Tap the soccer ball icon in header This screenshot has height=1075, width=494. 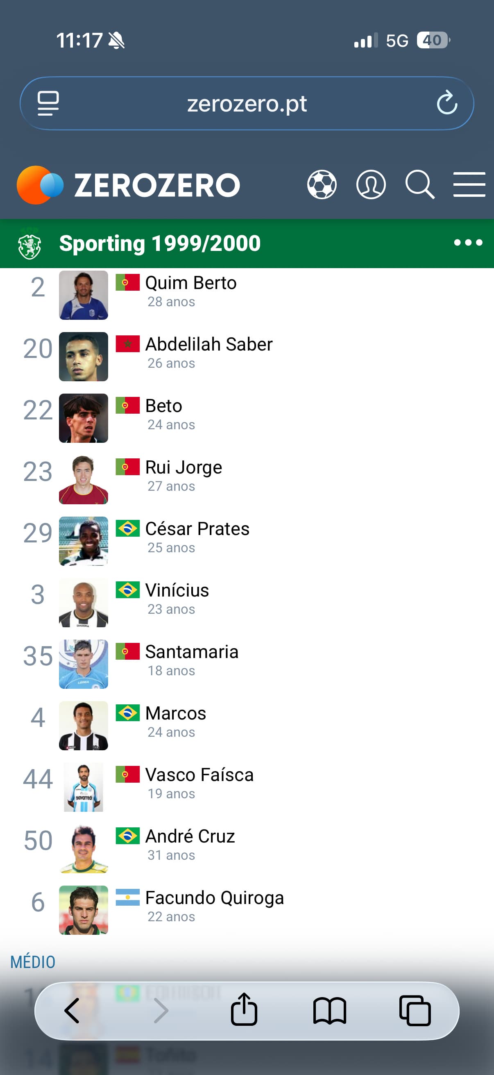point(322,184)
